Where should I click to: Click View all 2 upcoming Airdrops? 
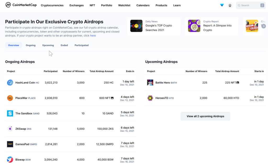tap(205, 116)
